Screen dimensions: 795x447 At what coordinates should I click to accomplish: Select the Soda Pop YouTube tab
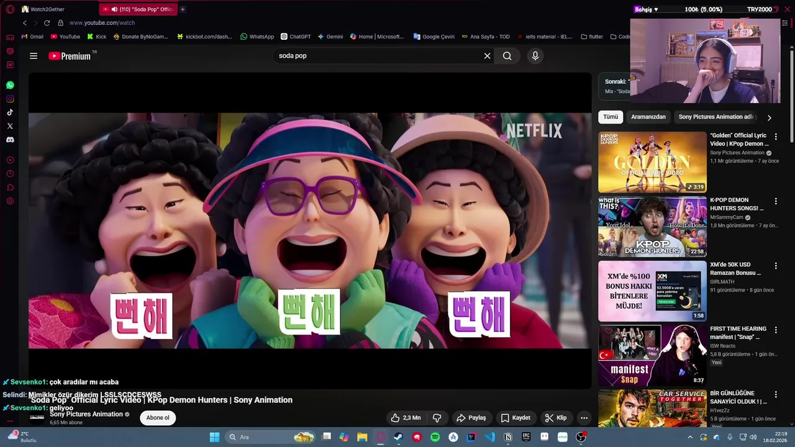point(138,9)
